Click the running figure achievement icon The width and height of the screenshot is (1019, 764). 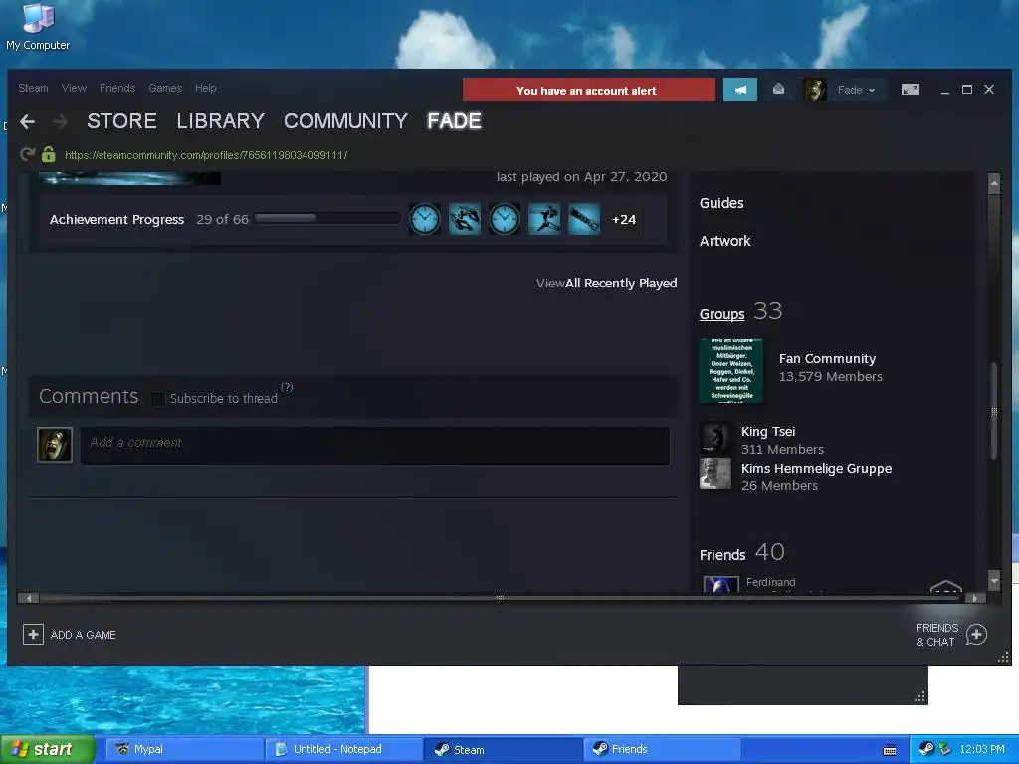point(544,219)
